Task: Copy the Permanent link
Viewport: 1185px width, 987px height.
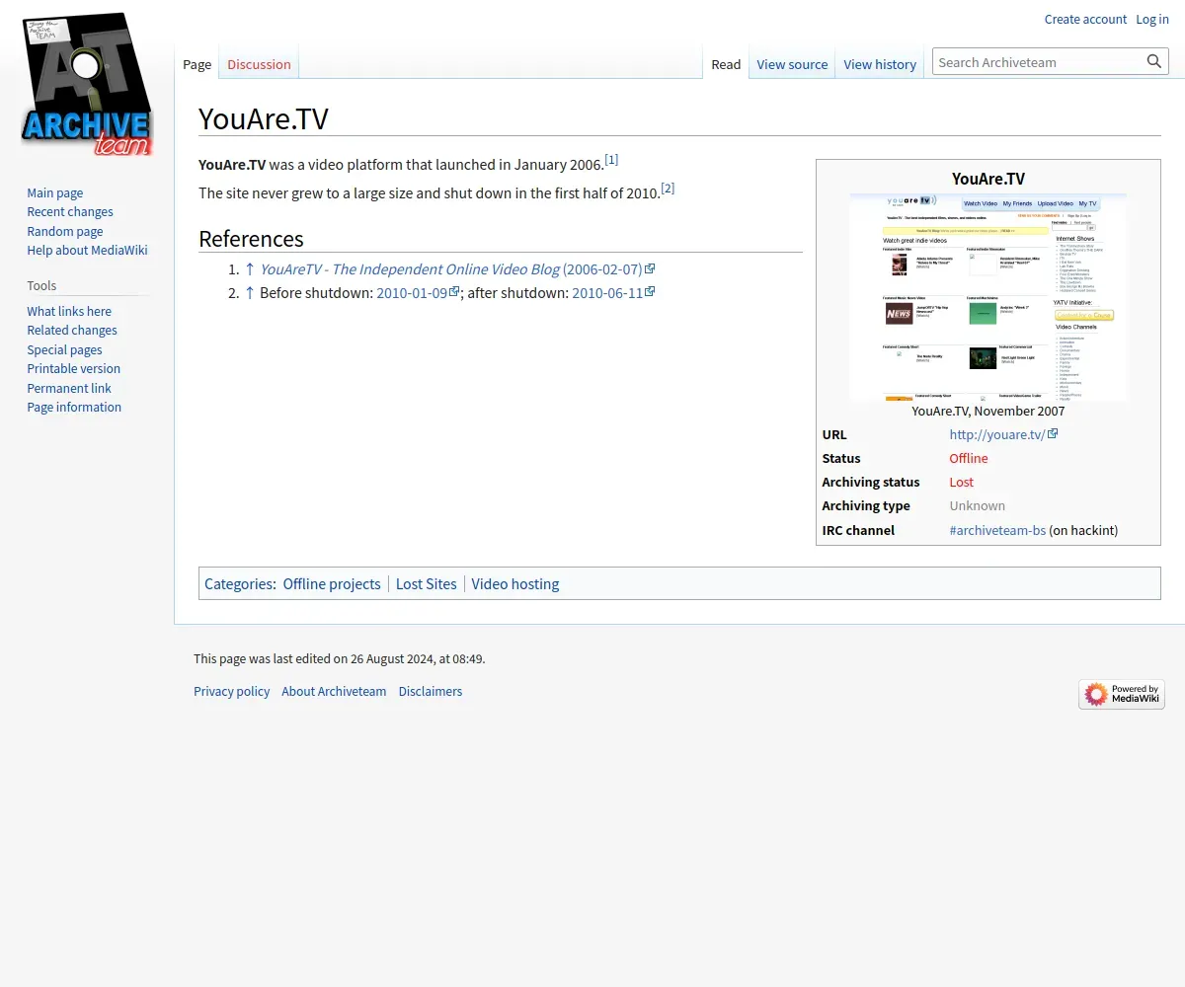Action: tap(69, 389)
